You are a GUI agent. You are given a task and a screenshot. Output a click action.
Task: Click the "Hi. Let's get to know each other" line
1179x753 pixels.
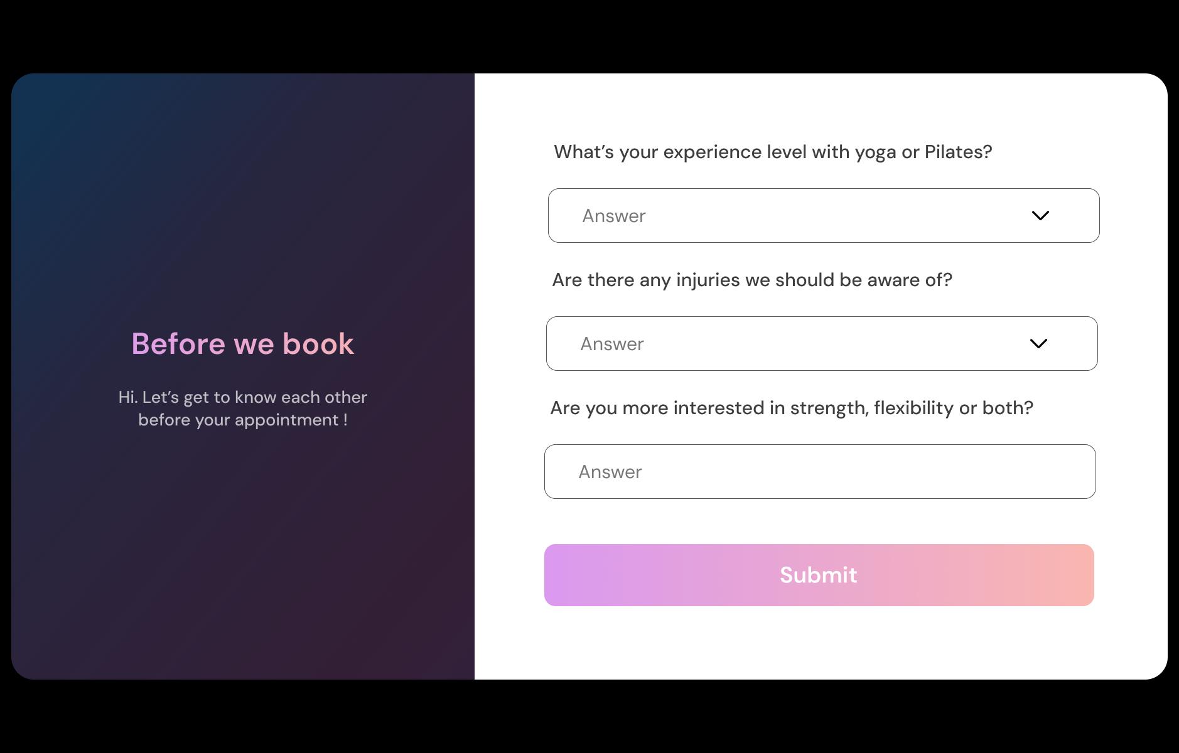(x=242, y=397)
